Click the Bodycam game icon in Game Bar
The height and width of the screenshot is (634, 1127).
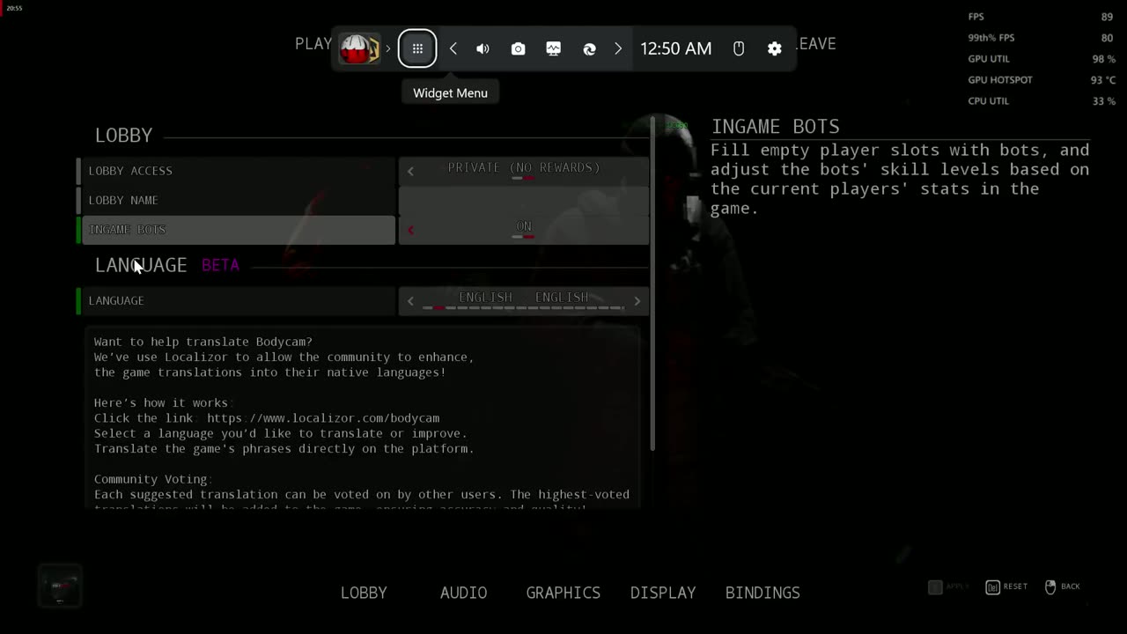point(359,48)
